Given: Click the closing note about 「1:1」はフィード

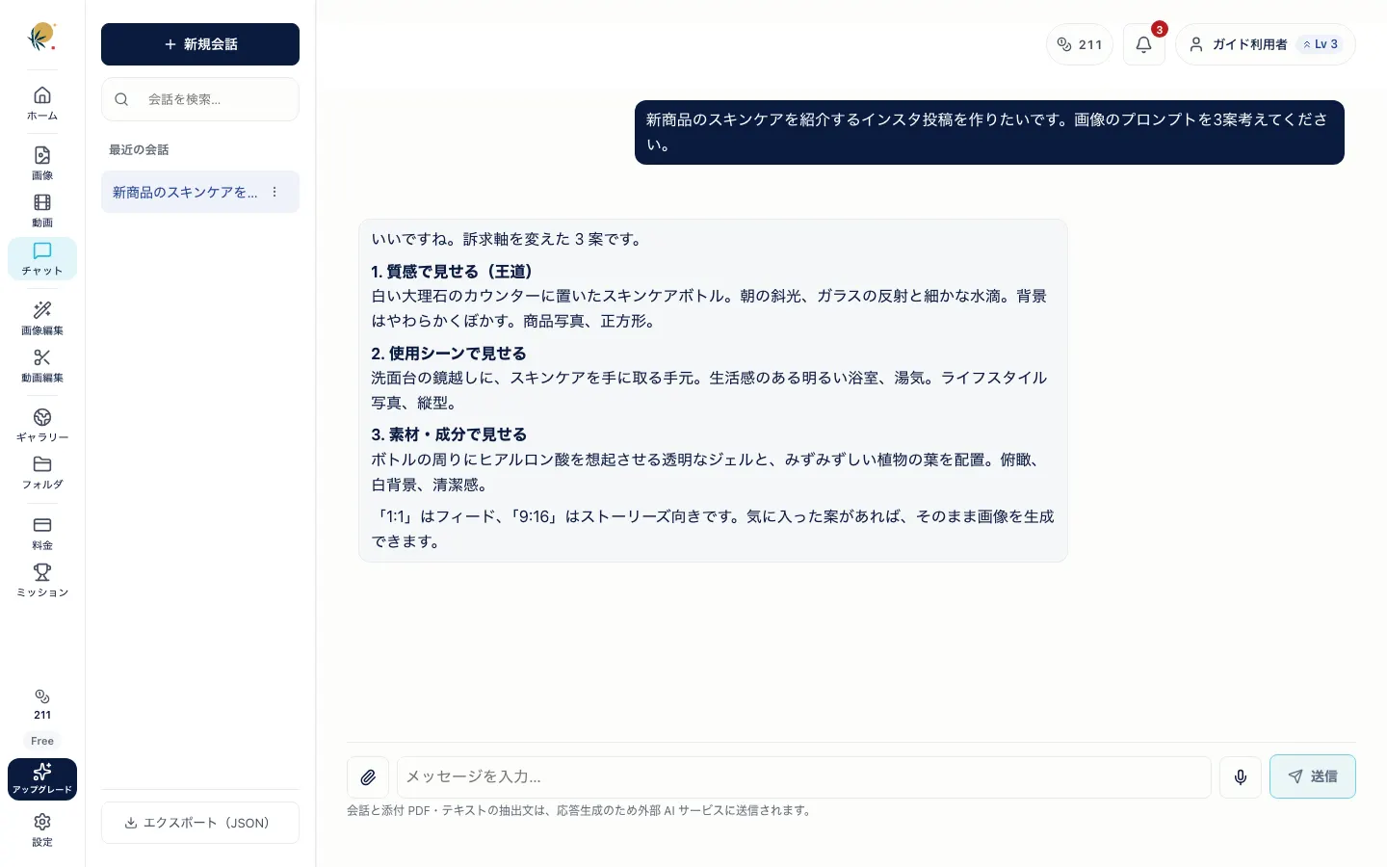Looking at the screenshot, I should tap(713, 529).
